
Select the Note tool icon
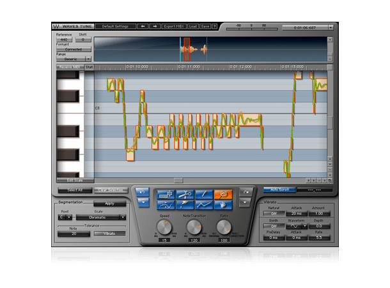[166, 195]
